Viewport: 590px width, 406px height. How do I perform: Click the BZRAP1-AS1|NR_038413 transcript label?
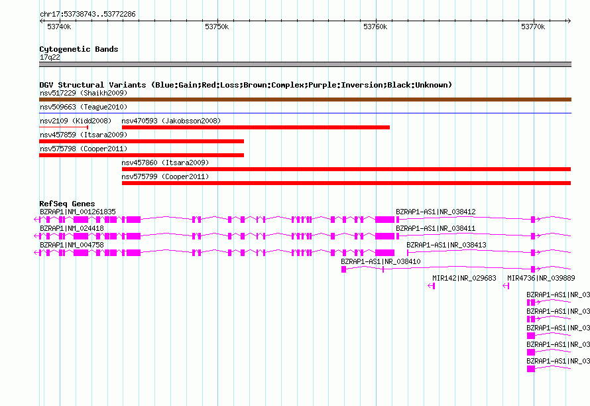[446, 245]
